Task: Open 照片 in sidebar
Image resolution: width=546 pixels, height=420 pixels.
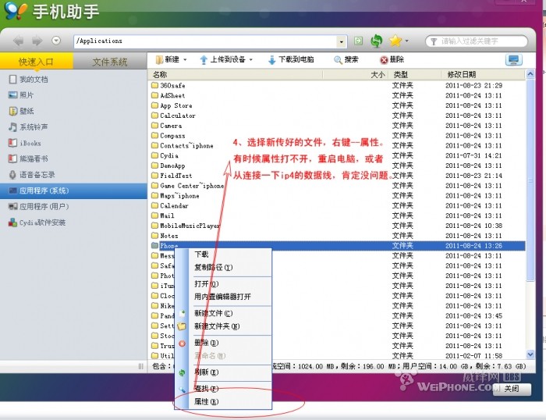Action: (x=21, y=94)
